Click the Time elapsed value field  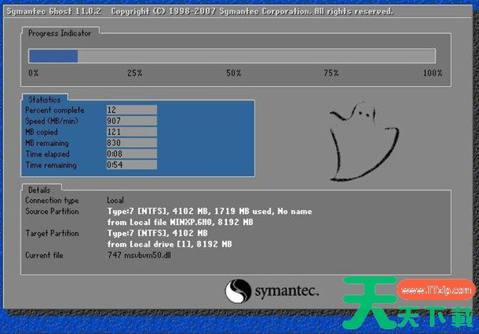(x=132, y=154)
